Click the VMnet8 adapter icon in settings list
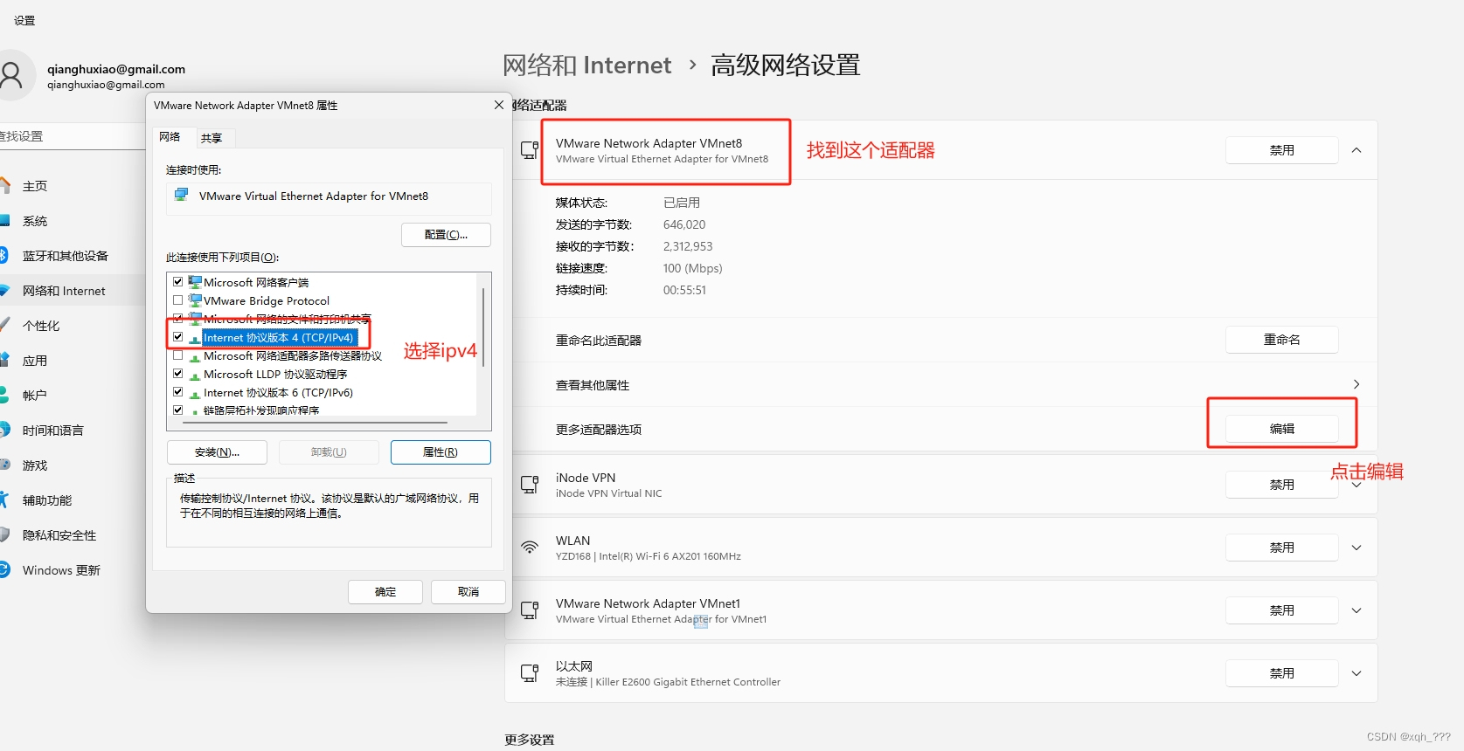This screenshot has width=1464, height=751. 530,150
